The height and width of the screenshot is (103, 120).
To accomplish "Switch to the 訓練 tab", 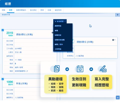I will point(49,10).
